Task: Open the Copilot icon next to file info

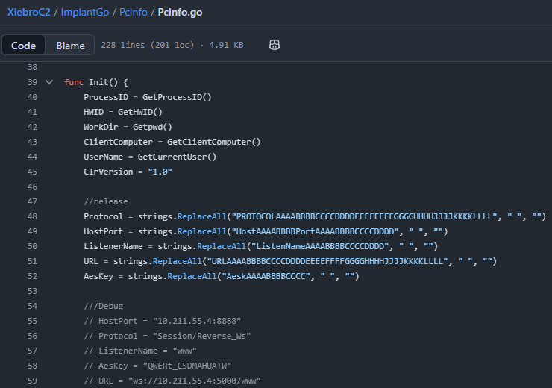Action: [x=275, y=46]
